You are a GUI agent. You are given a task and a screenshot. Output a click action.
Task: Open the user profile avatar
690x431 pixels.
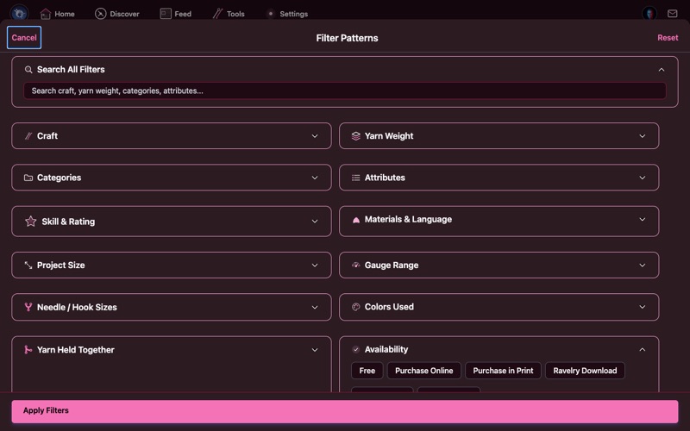[x=649, y=14]
